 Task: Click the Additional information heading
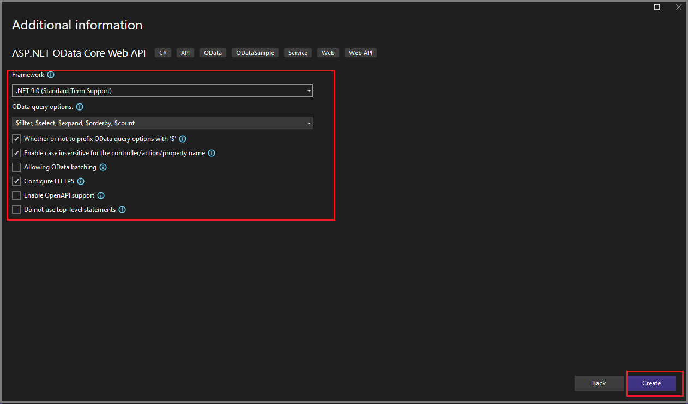click(77, 25)
